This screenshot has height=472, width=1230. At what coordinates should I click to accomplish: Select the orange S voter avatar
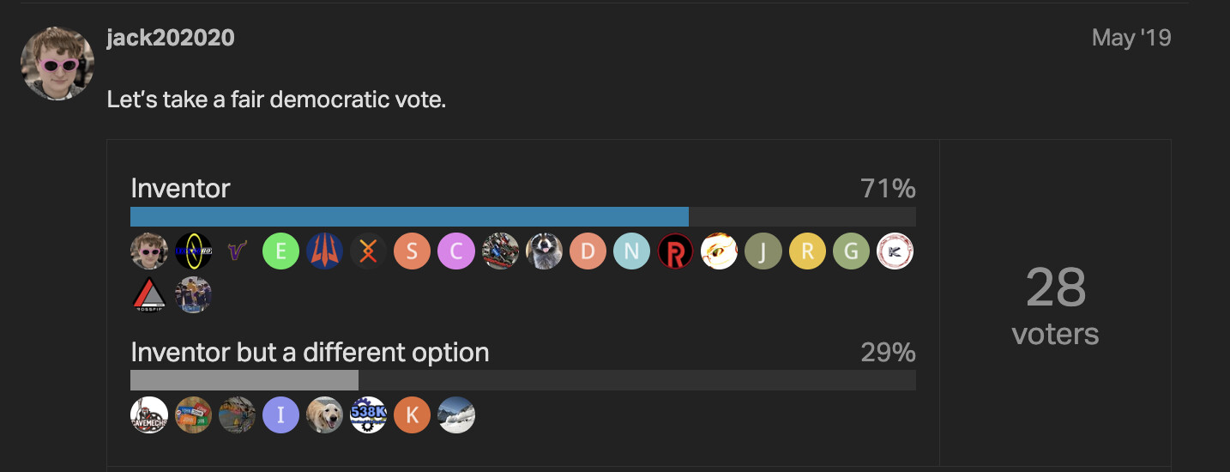tap(412, 251)
